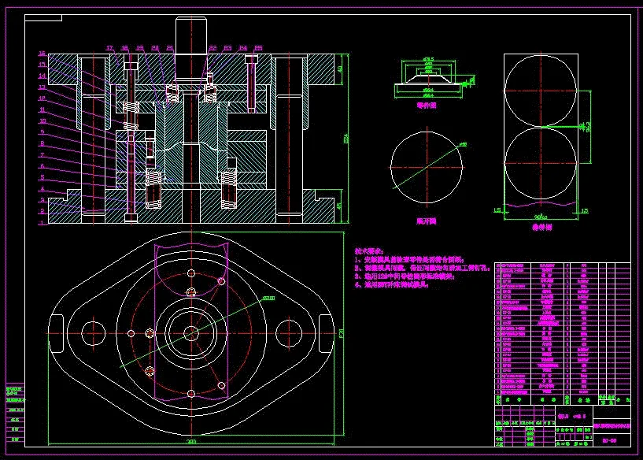The height and width of the screenshot is (460, 643).
Task: Select part callout number 24
Action: [242, 48]
